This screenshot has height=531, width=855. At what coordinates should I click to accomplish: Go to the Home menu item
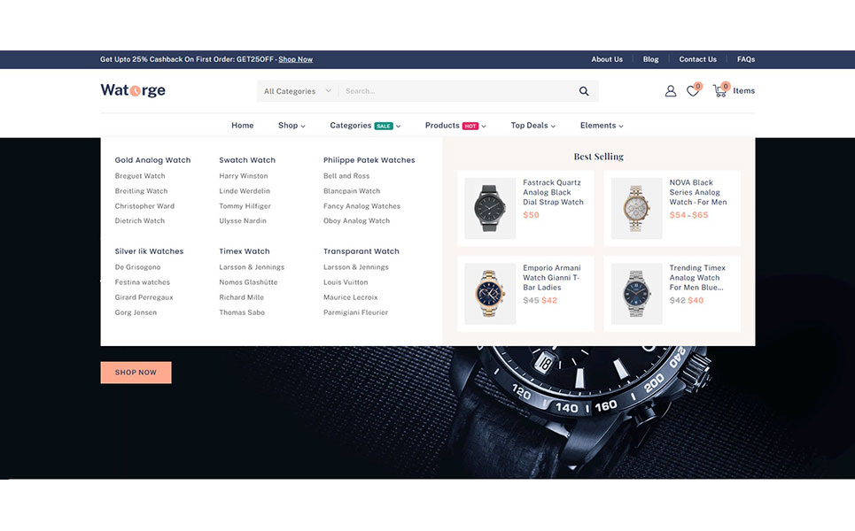[x=242, y=126]
